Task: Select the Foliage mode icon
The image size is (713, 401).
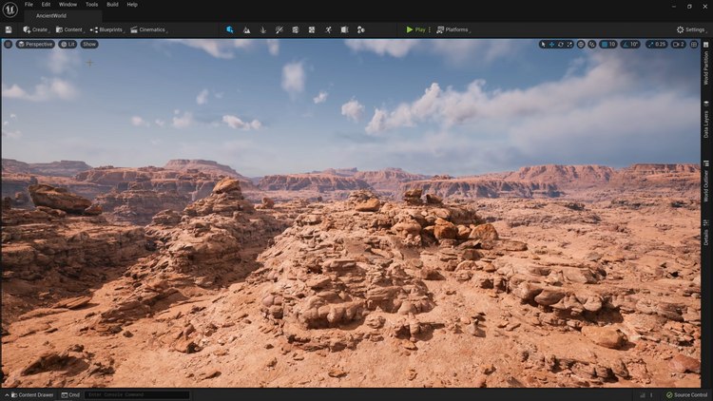Action: [x=263, y=29]
